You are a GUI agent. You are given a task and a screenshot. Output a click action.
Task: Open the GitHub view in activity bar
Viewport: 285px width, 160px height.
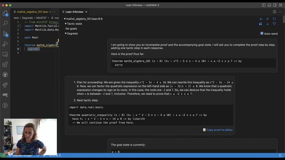[5, 75]
